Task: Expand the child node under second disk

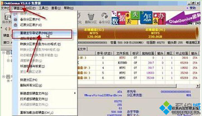Action: pos(8,81)
